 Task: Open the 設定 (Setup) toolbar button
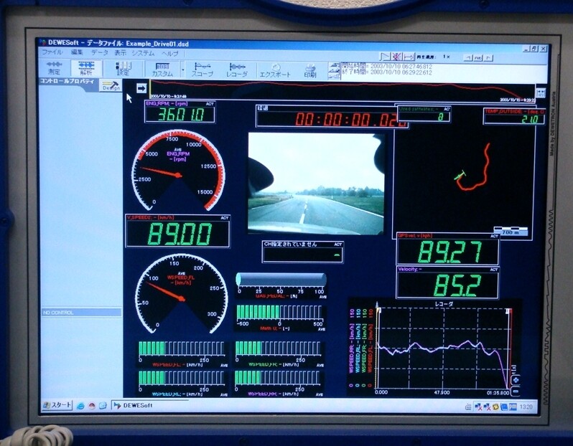[124, 69]
